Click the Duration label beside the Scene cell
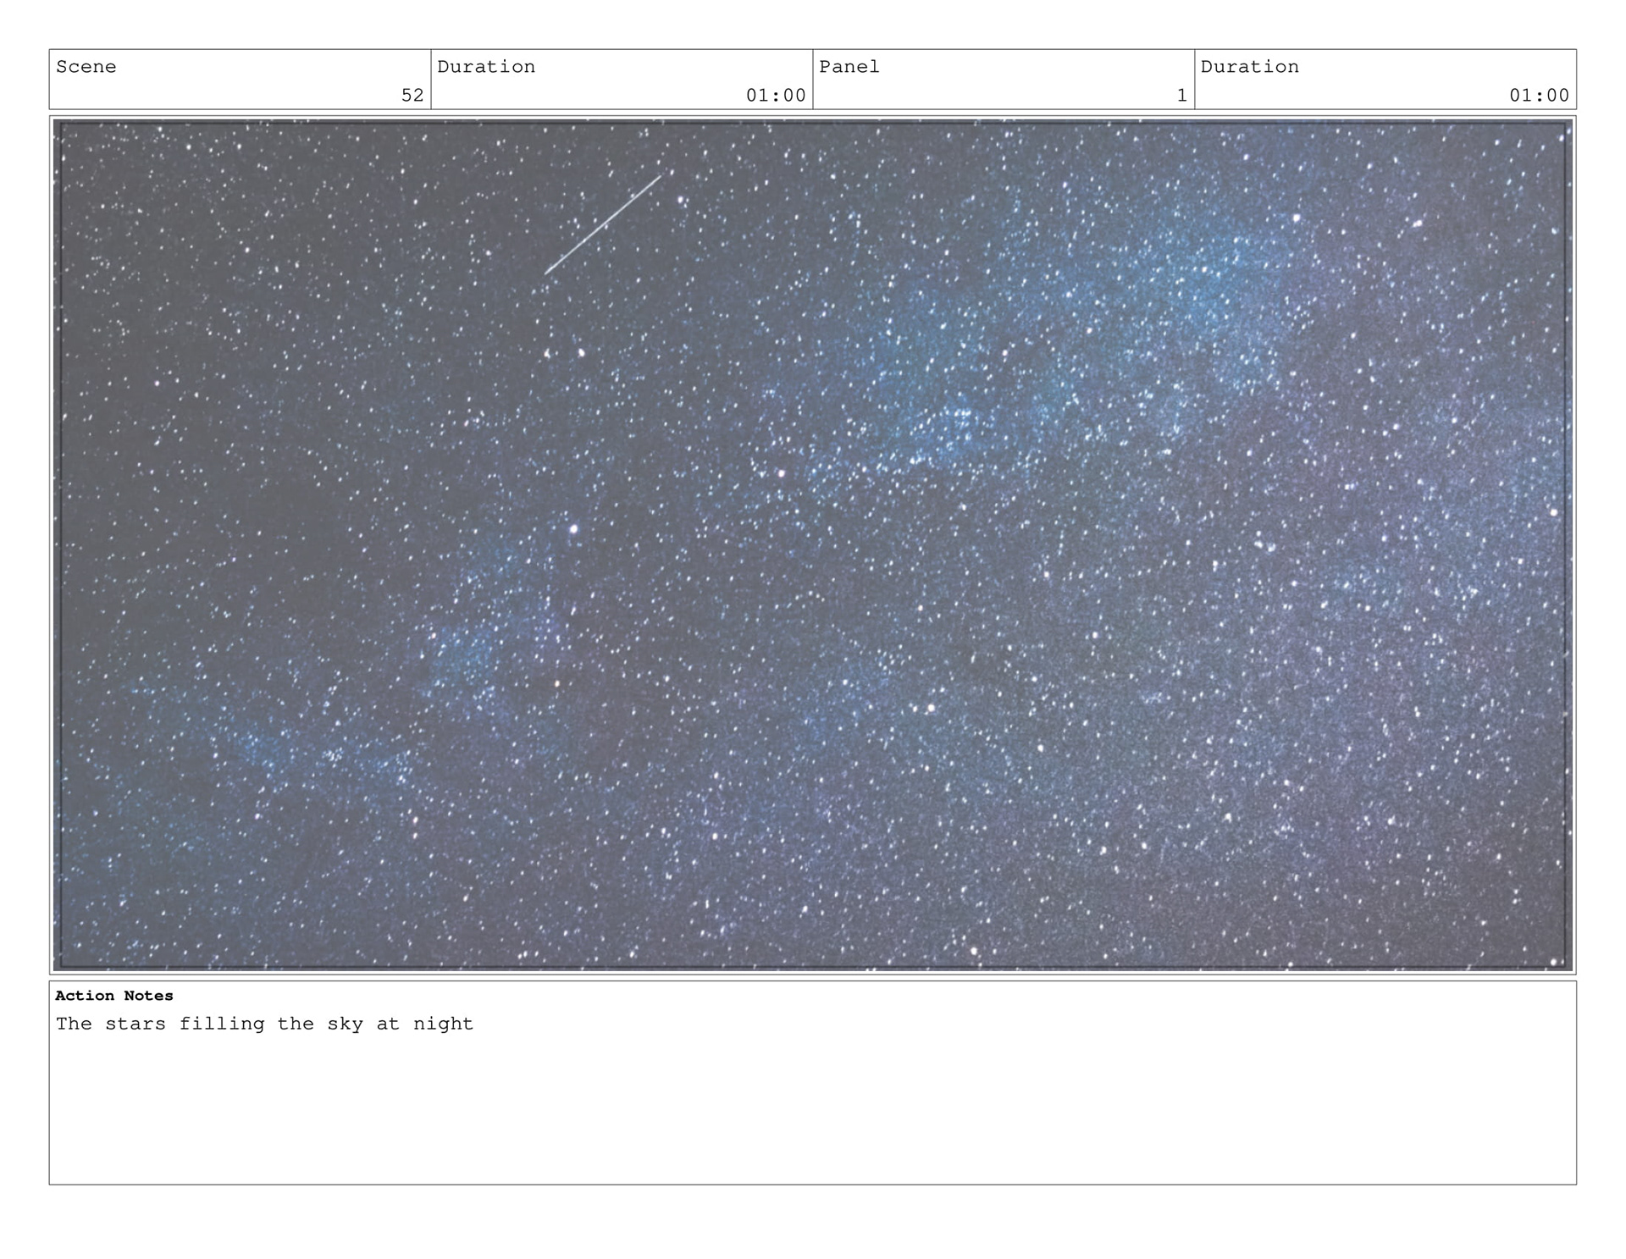Screen dimensions: 1626x1259 485,67
